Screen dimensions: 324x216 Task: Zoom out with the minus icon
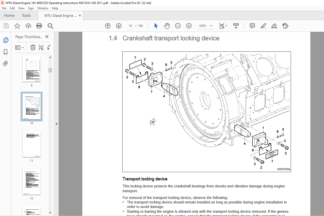[x=178, y=26]
